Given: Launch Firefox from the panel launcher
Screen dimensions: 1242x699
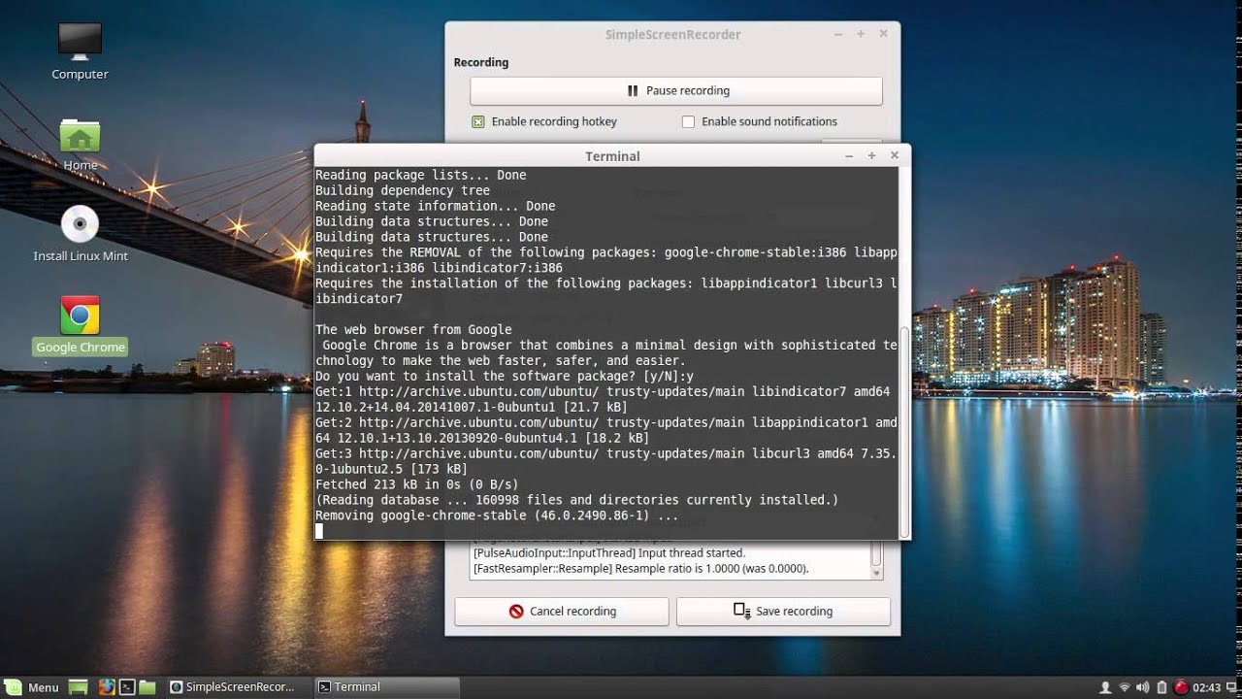Looking at the screenshot, I should pos(106,687).
